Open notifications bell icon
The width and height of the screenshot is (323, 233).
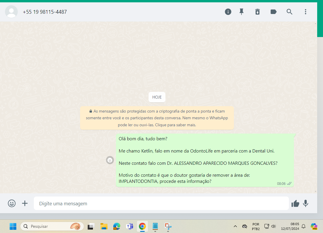pos(303,226)
